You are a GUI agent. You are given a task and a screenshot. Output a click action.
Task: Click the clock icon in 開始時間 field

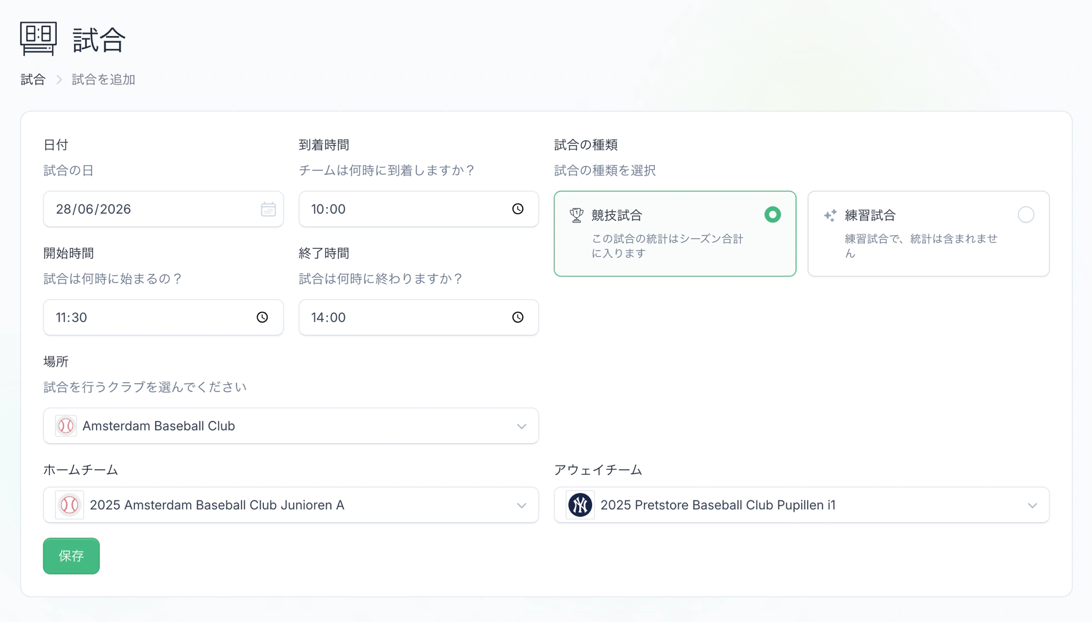(x=262, y=317)
